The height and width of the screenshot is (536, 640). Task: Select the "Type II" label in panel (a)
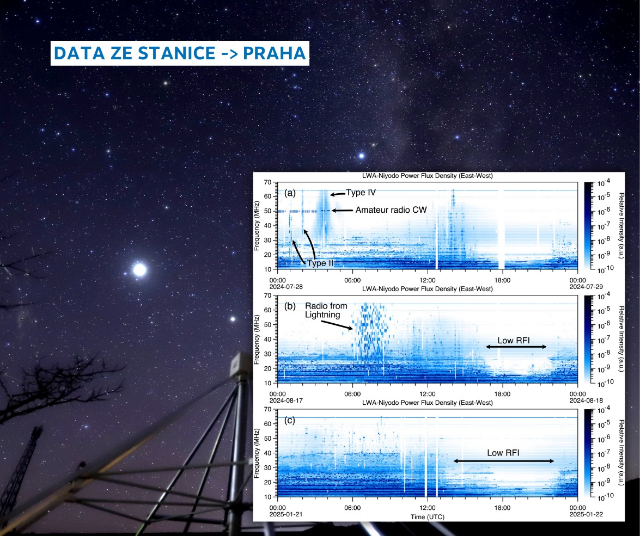(x=320, y=263)
